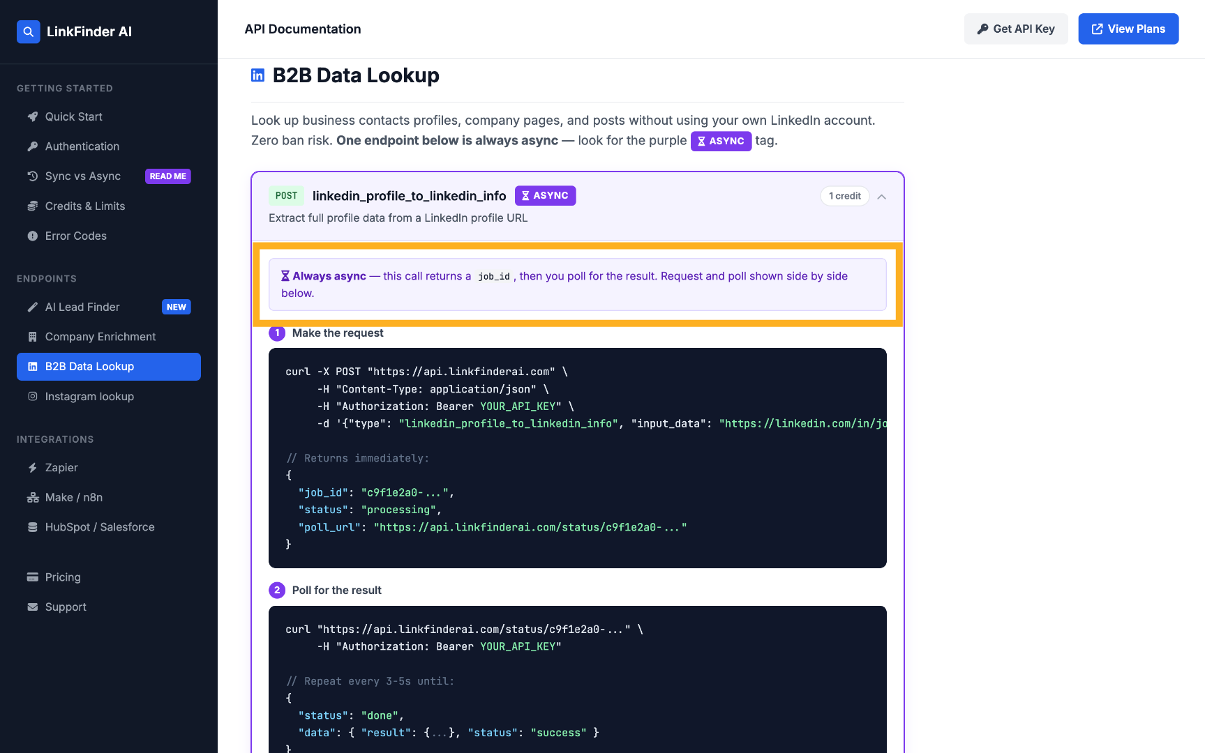The width and height of the screenshot is (1205, 753).
Task: Go to Sync vs Async docs
Action: pyautogui.click(x=109, y=176)
